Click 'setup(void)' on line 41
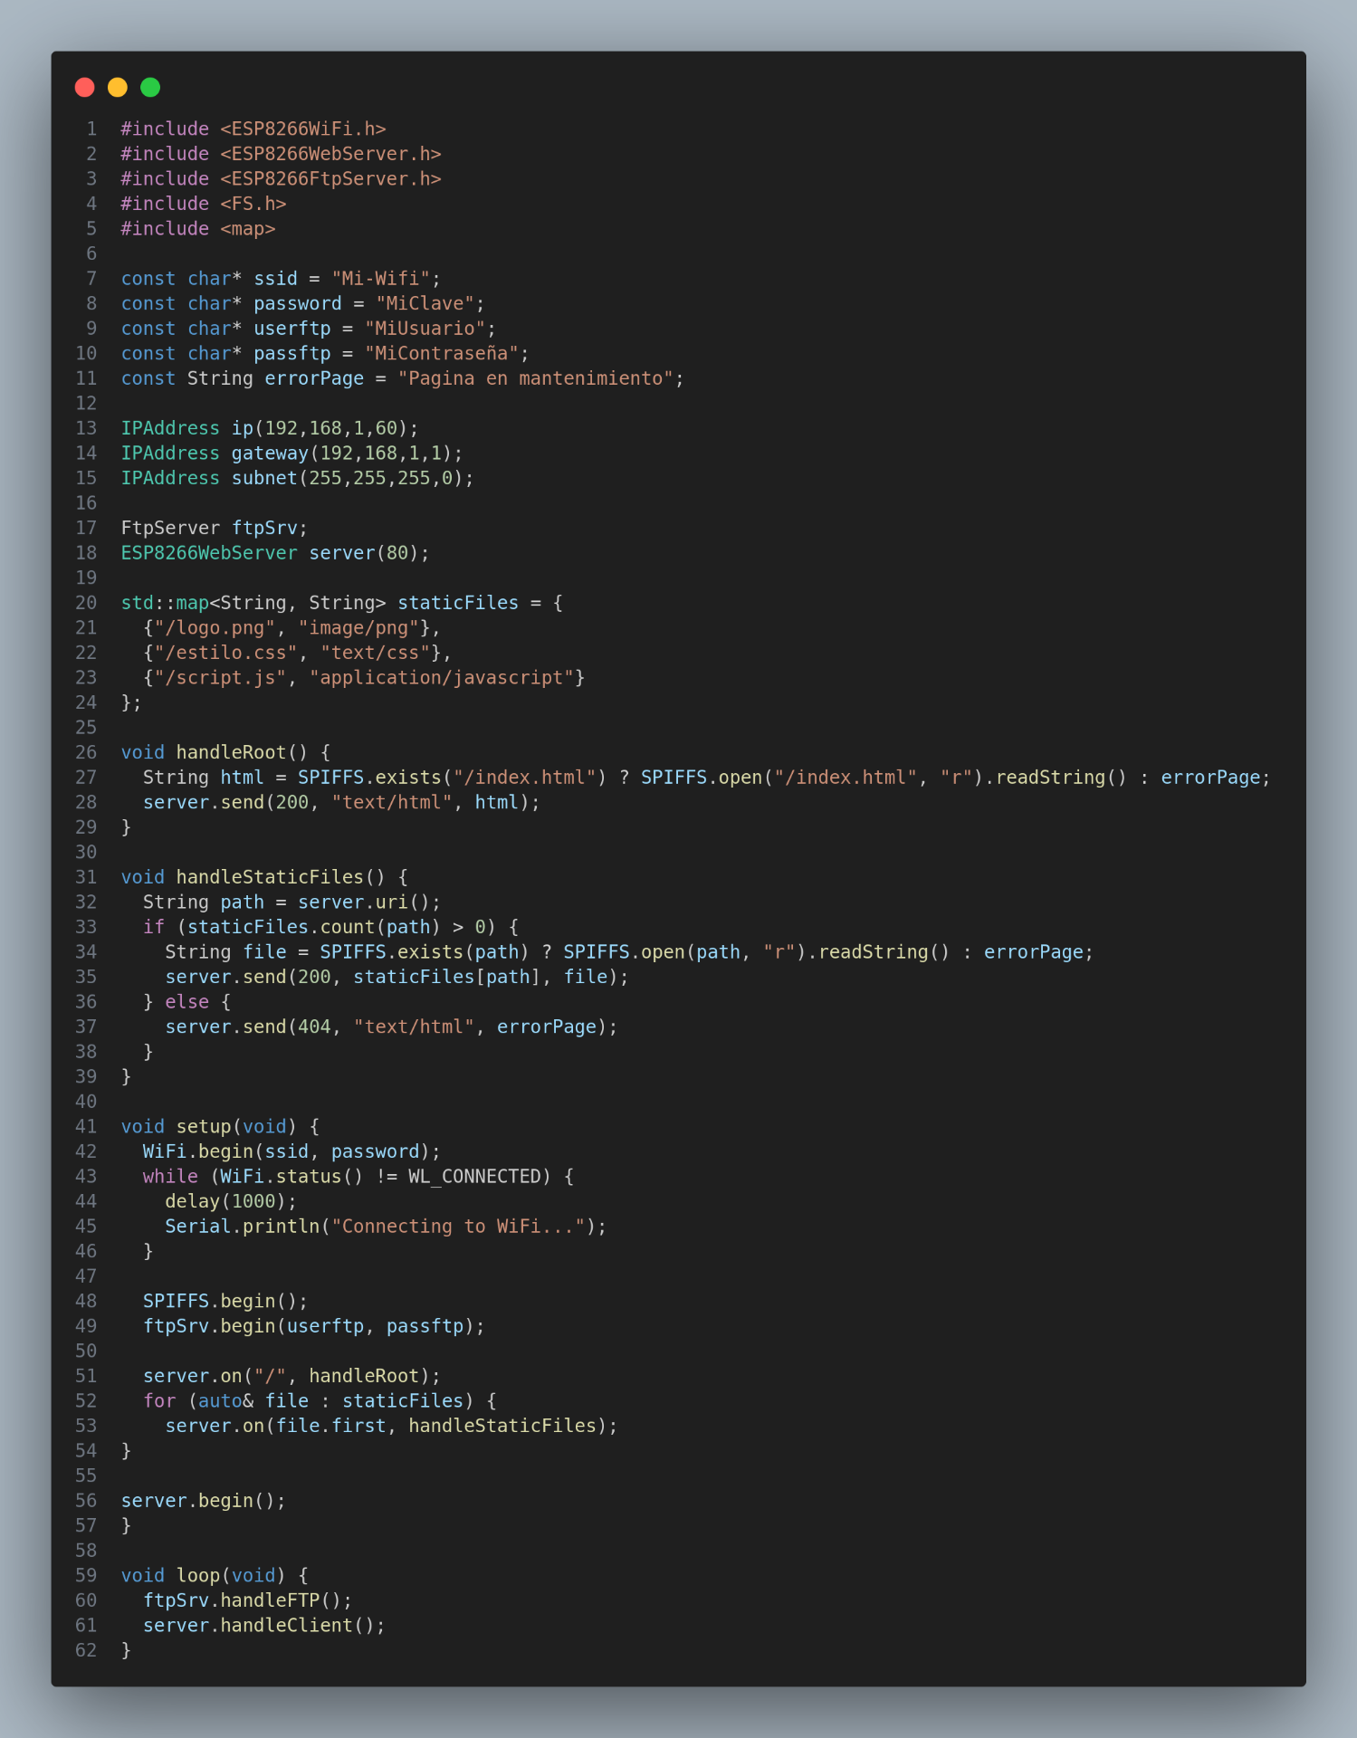The width and height of the screenshot is (1357, 1738). coord(237,1126)
